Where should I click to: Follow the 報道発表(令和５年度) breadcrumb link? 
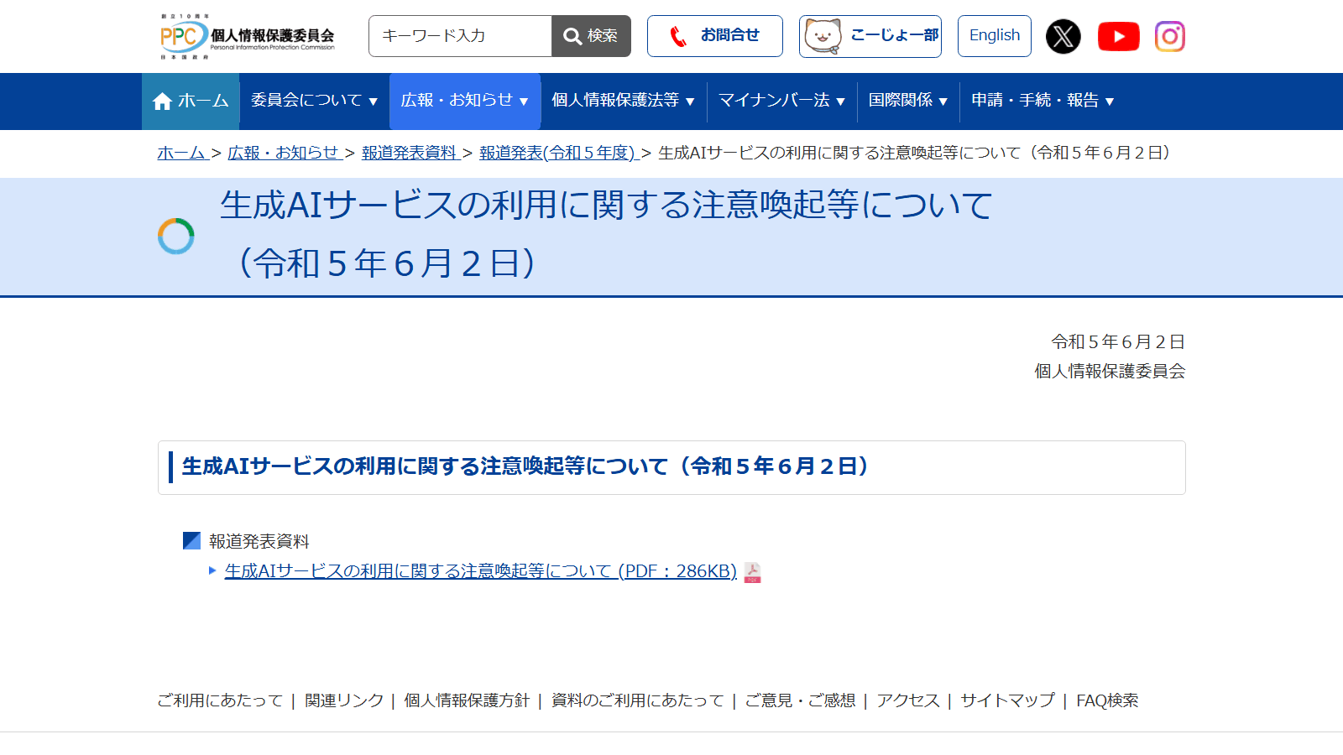coord(558,153)
